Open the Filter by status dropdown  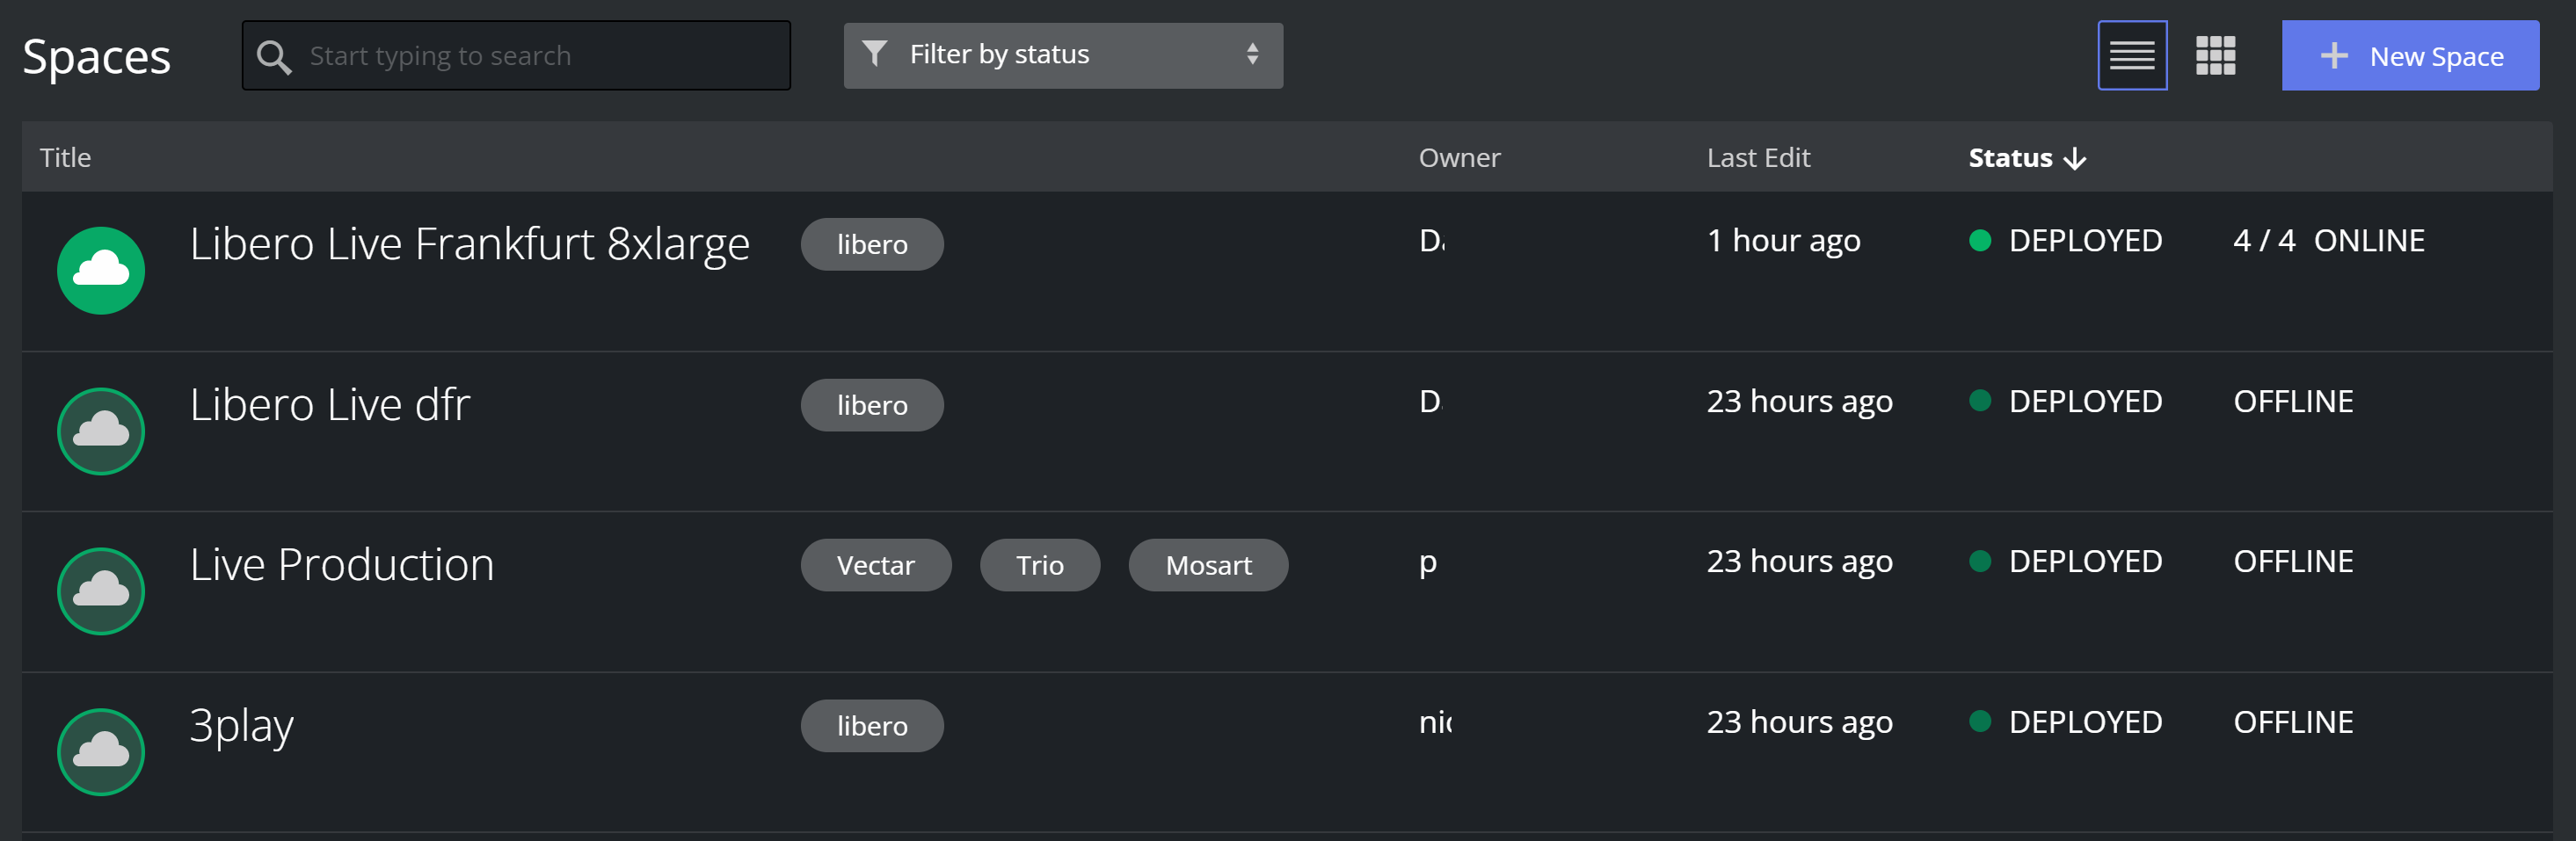pyautogui.click(x=1062, y=56)
